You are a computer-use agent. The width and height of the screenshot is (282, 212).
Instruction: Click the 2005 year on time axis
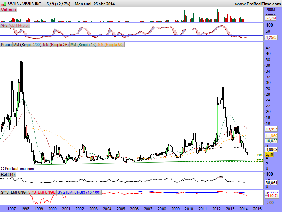(x=121, y=209)
